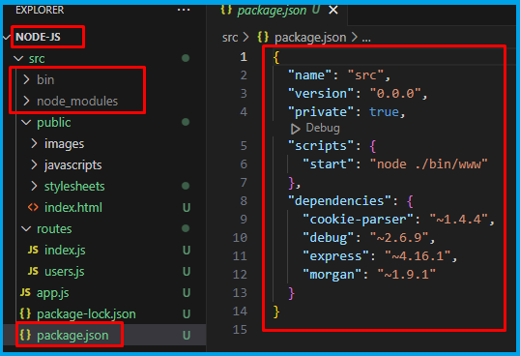This screenshot has height=356, width=520.
Task: Click the true value of private
Action: point(384,112)
